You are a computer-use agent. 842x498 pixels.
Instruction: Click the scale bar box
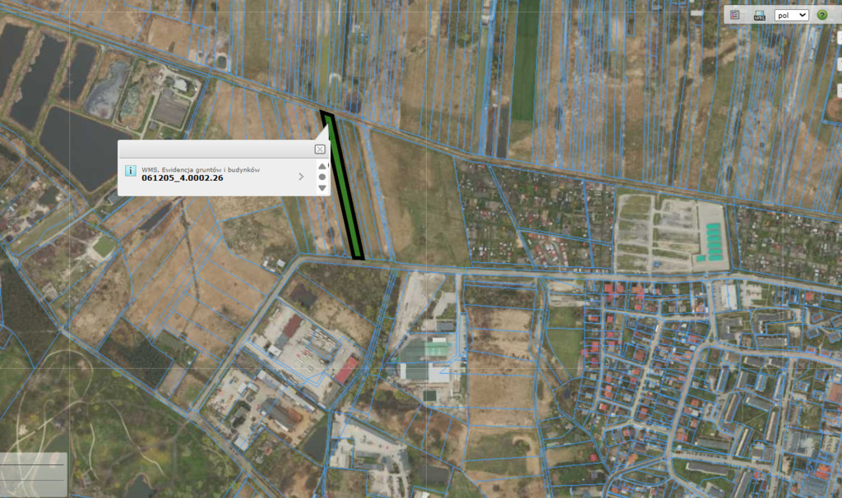pyautogui.click(x=33, y=474)
